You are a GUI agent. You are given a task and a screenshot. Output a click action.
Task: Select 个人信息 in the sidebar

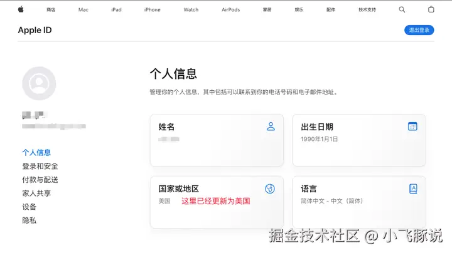pyautogui.click(x=36, y=153)
